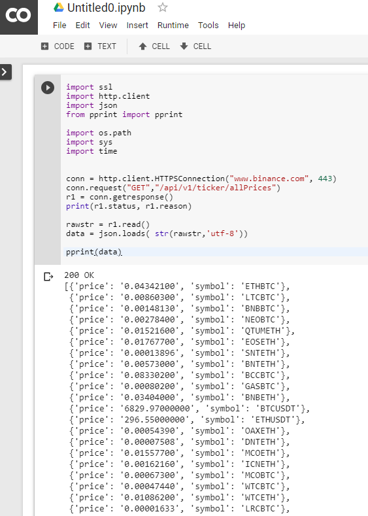Click the 'import os.path' line

pos(99,133)
